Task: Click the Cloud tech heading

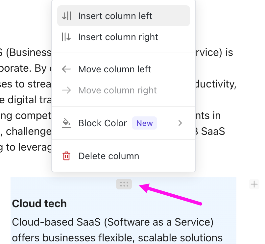Action: tap(39, 204)
